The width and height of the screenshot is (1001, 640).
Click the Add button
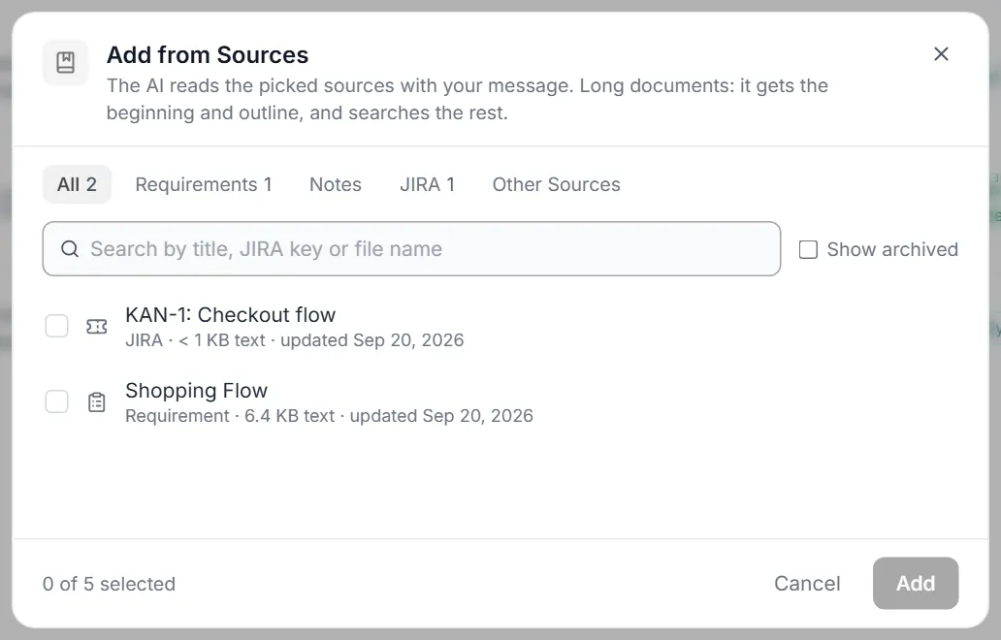click(x=916, y=583)
